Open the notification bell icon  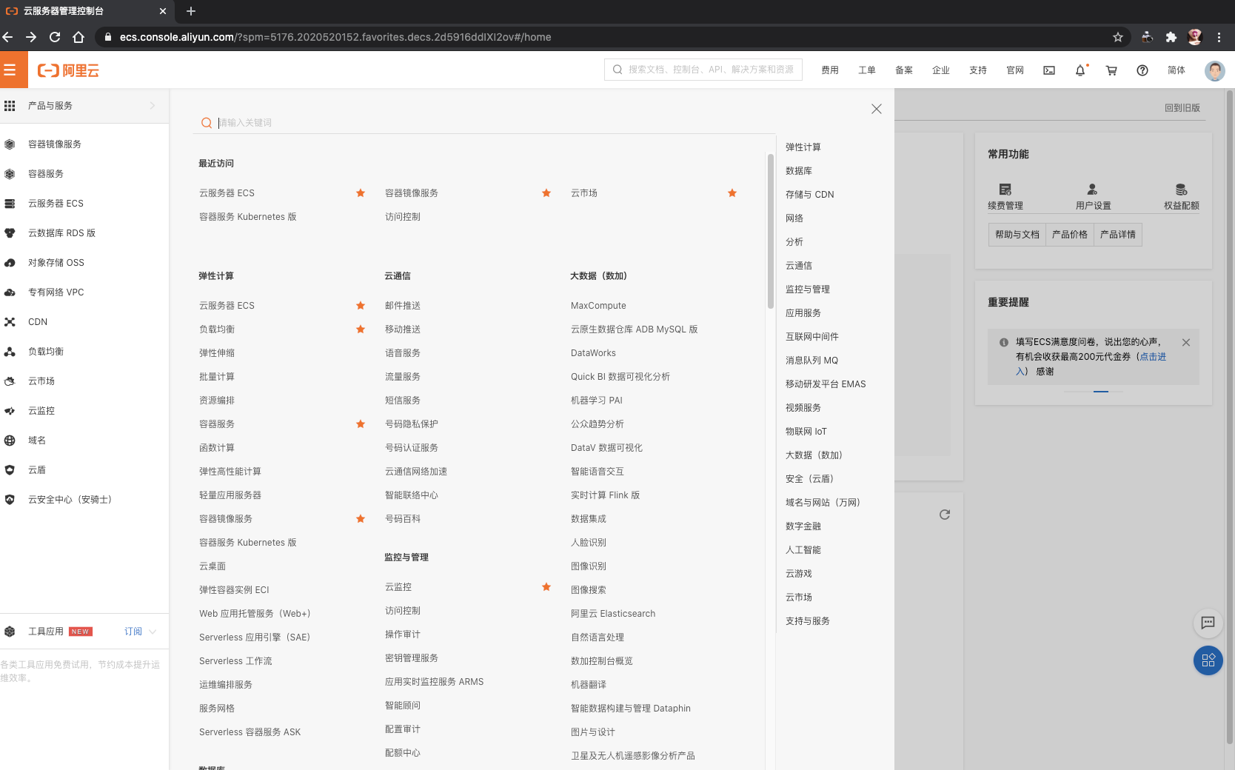click(1080, 70)
